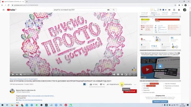Screen dimensions: 191x107
Task: Open the vk.com link in description
Action: click(x=30, y=100)
